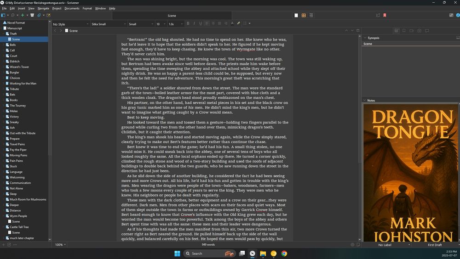Toggle the blue Inspector info icon
Screen dimensions: 460x259
[x=458, y=15]
